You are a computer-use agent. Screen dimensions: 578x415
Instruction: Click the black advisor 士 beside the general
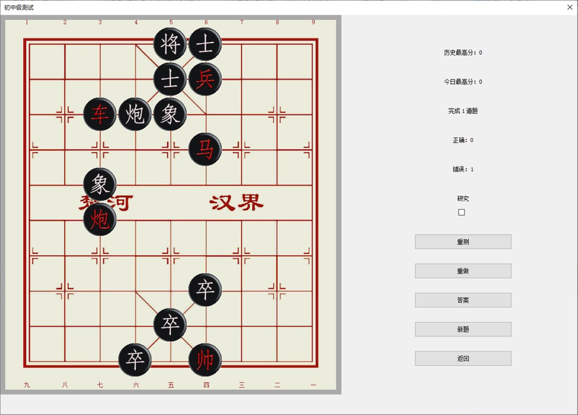(205, 44)
